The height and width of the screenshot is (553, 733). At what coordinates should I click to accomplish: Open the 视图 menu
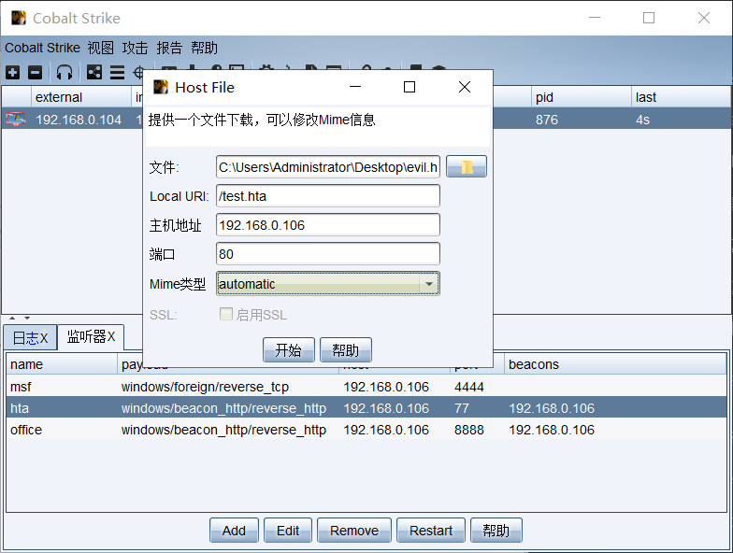[x=101, y=48]
